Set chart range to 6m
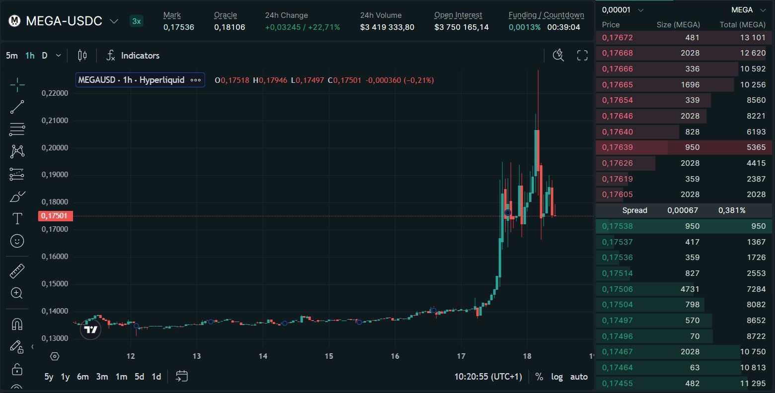This screenshot has width=775, height=393. click(x=83, y=377)
